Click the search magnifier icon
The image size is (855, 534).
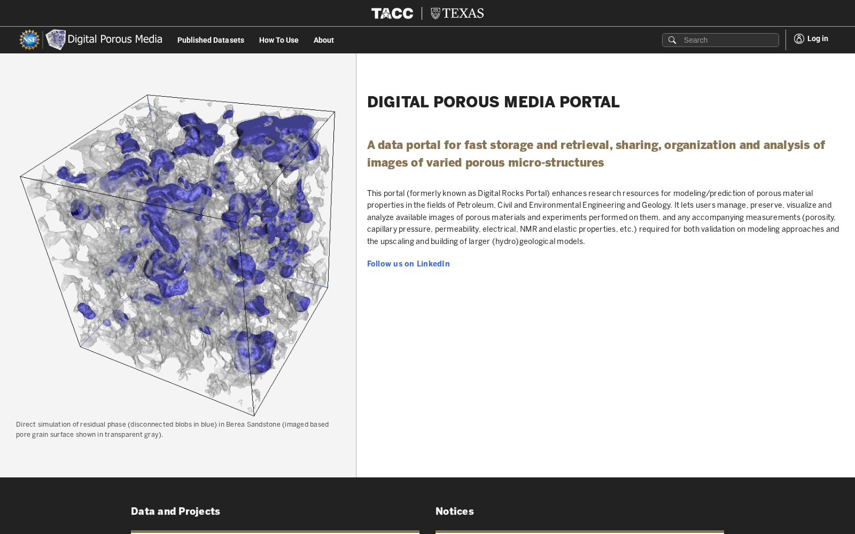[x=672, y=40]
